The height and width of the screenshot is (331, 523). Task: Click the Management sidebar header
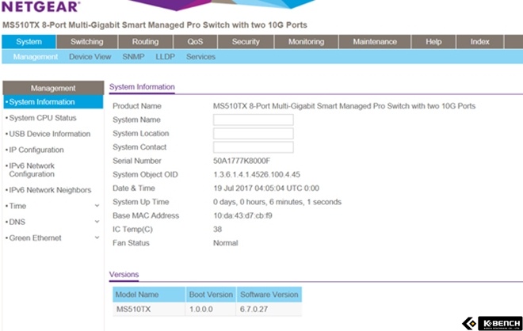(x=53, y=88)
